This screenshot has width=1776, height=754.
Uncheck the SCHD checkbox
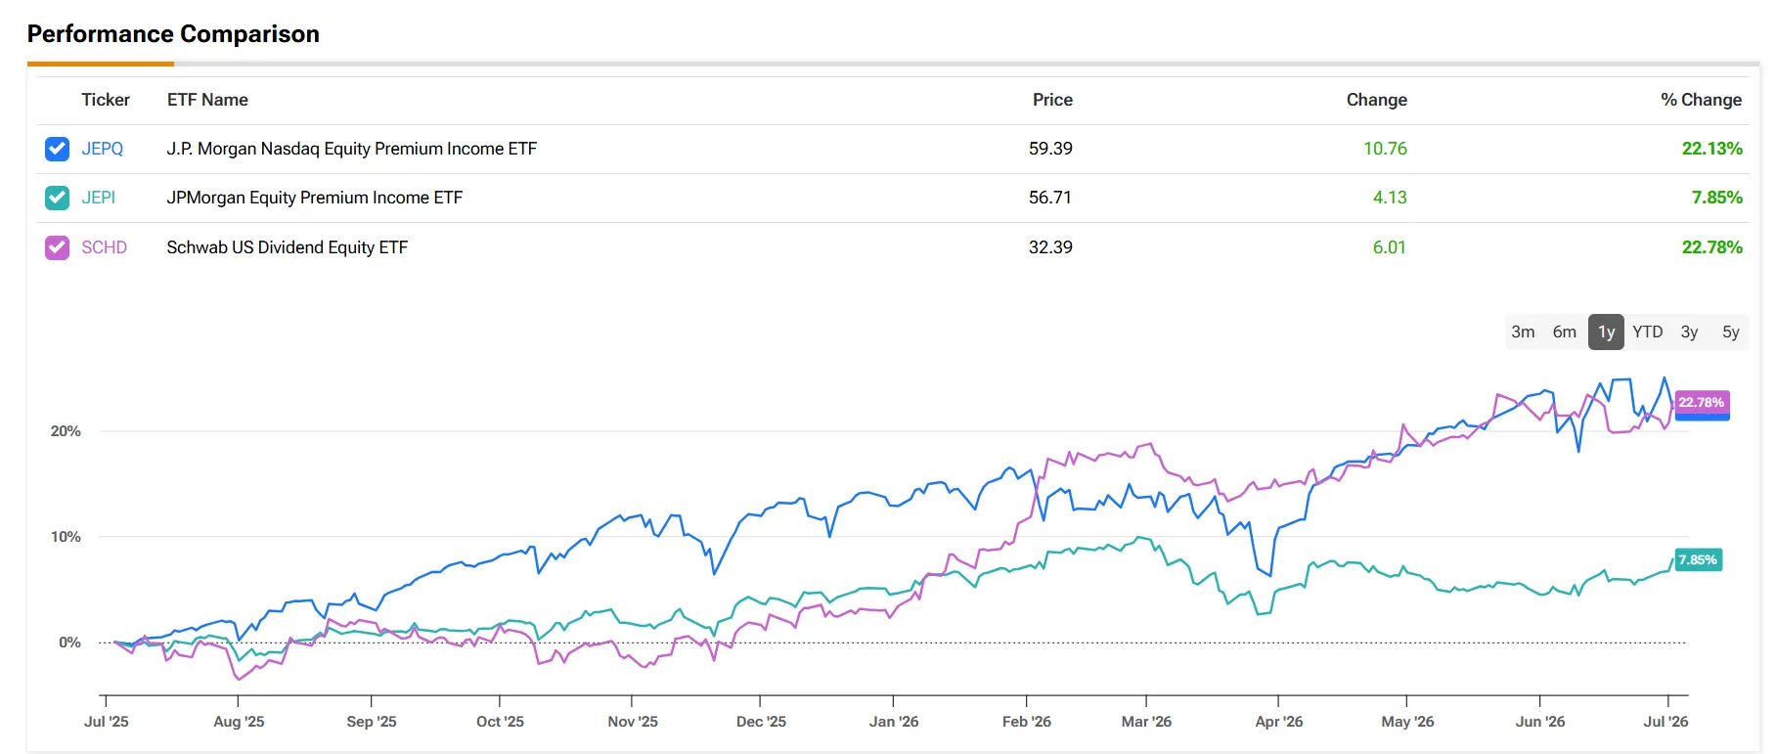pos(57,247)
